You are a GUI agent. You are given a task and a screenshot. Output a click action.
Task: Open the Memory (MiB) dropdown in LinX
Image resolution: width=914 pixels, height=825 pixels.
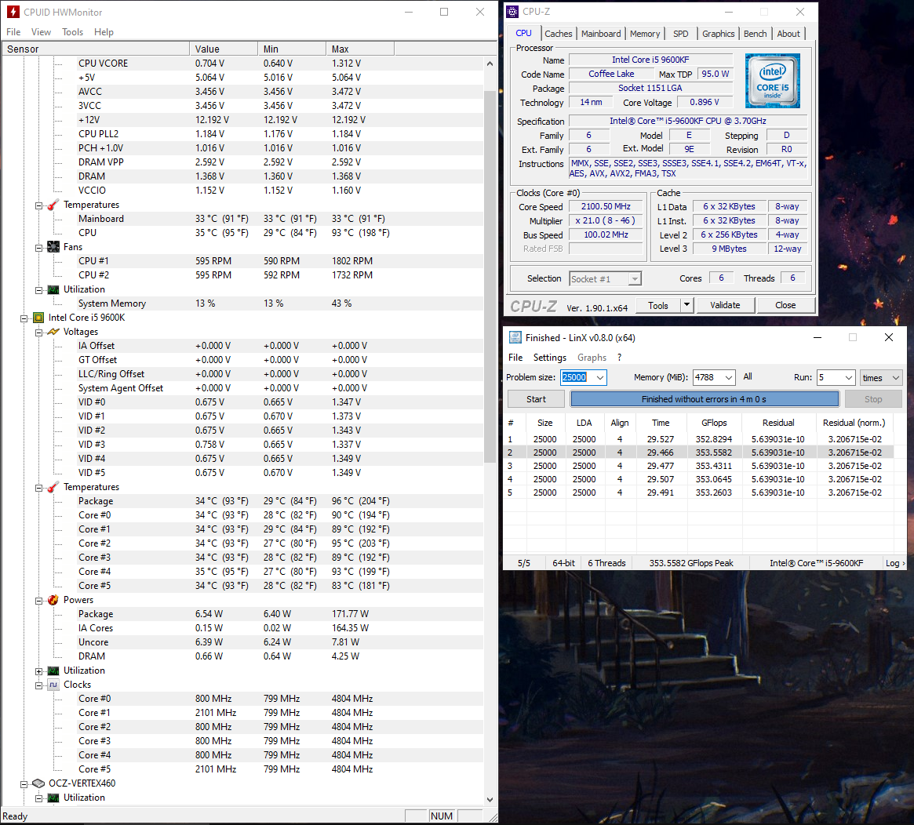click(x=729, y=377)
